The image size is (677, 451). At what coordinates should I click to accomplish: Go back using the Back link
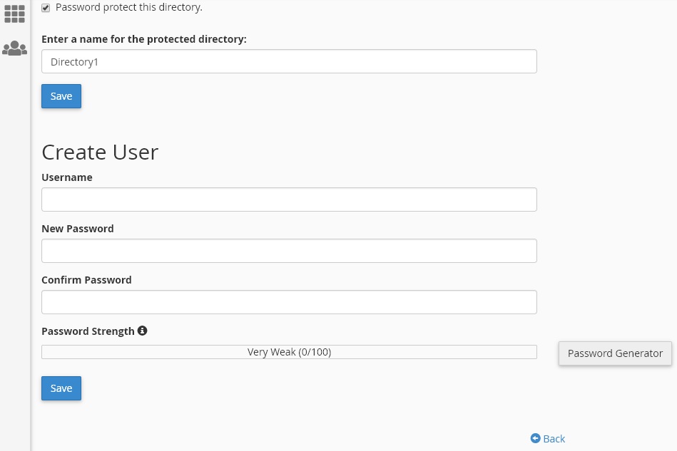[554, 438]
